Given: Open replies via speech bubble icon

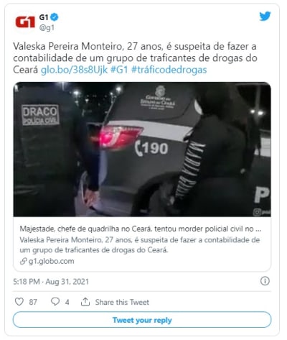Looking at the screenshot, I should click(55, 301).
